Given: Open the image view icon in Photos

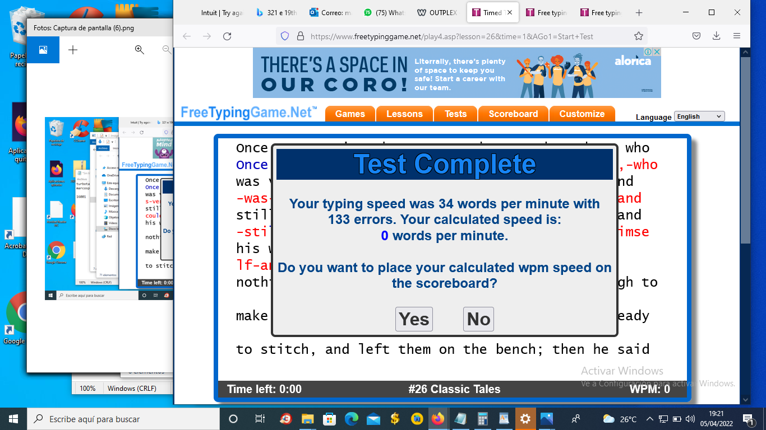Looking at the screenshot, I should (x=43, y=50).
